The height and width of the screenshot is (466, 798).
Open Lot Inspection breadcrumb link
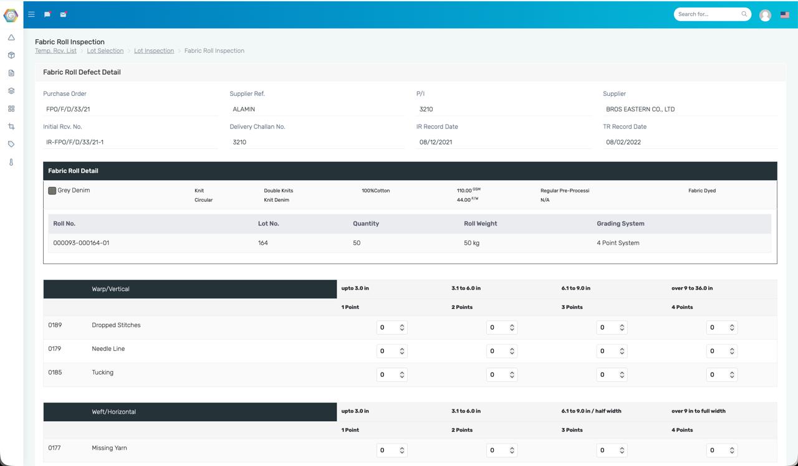tap(153, 50)
